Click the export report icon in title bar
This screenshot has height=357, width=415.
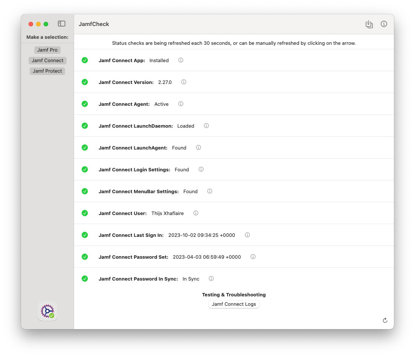[x=369, y=24]
